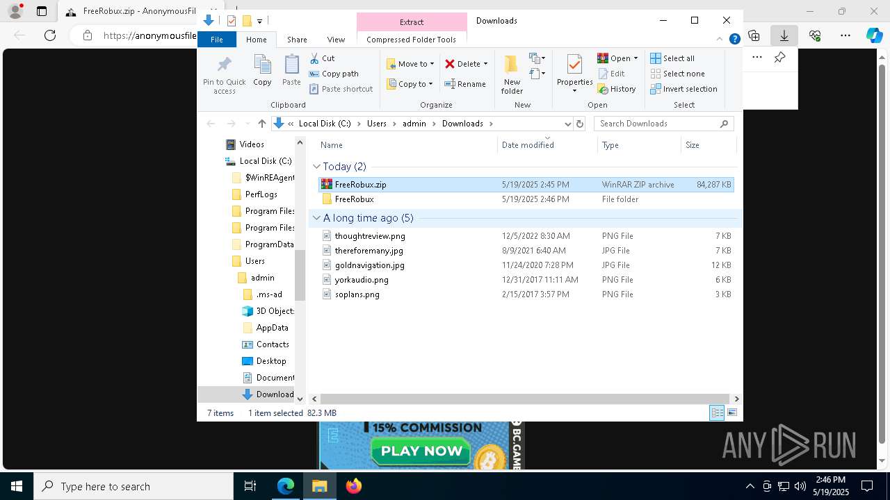The image size is (890, 500).
Task: Open Firefox from the taskbar
Action: pos(354,486)
